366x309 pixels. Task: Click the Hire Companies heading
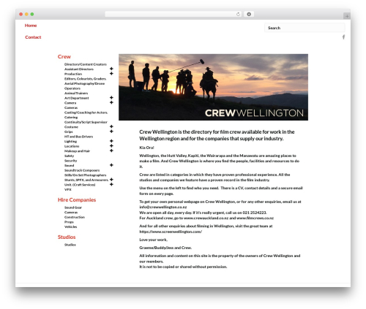tap(77, 199)
